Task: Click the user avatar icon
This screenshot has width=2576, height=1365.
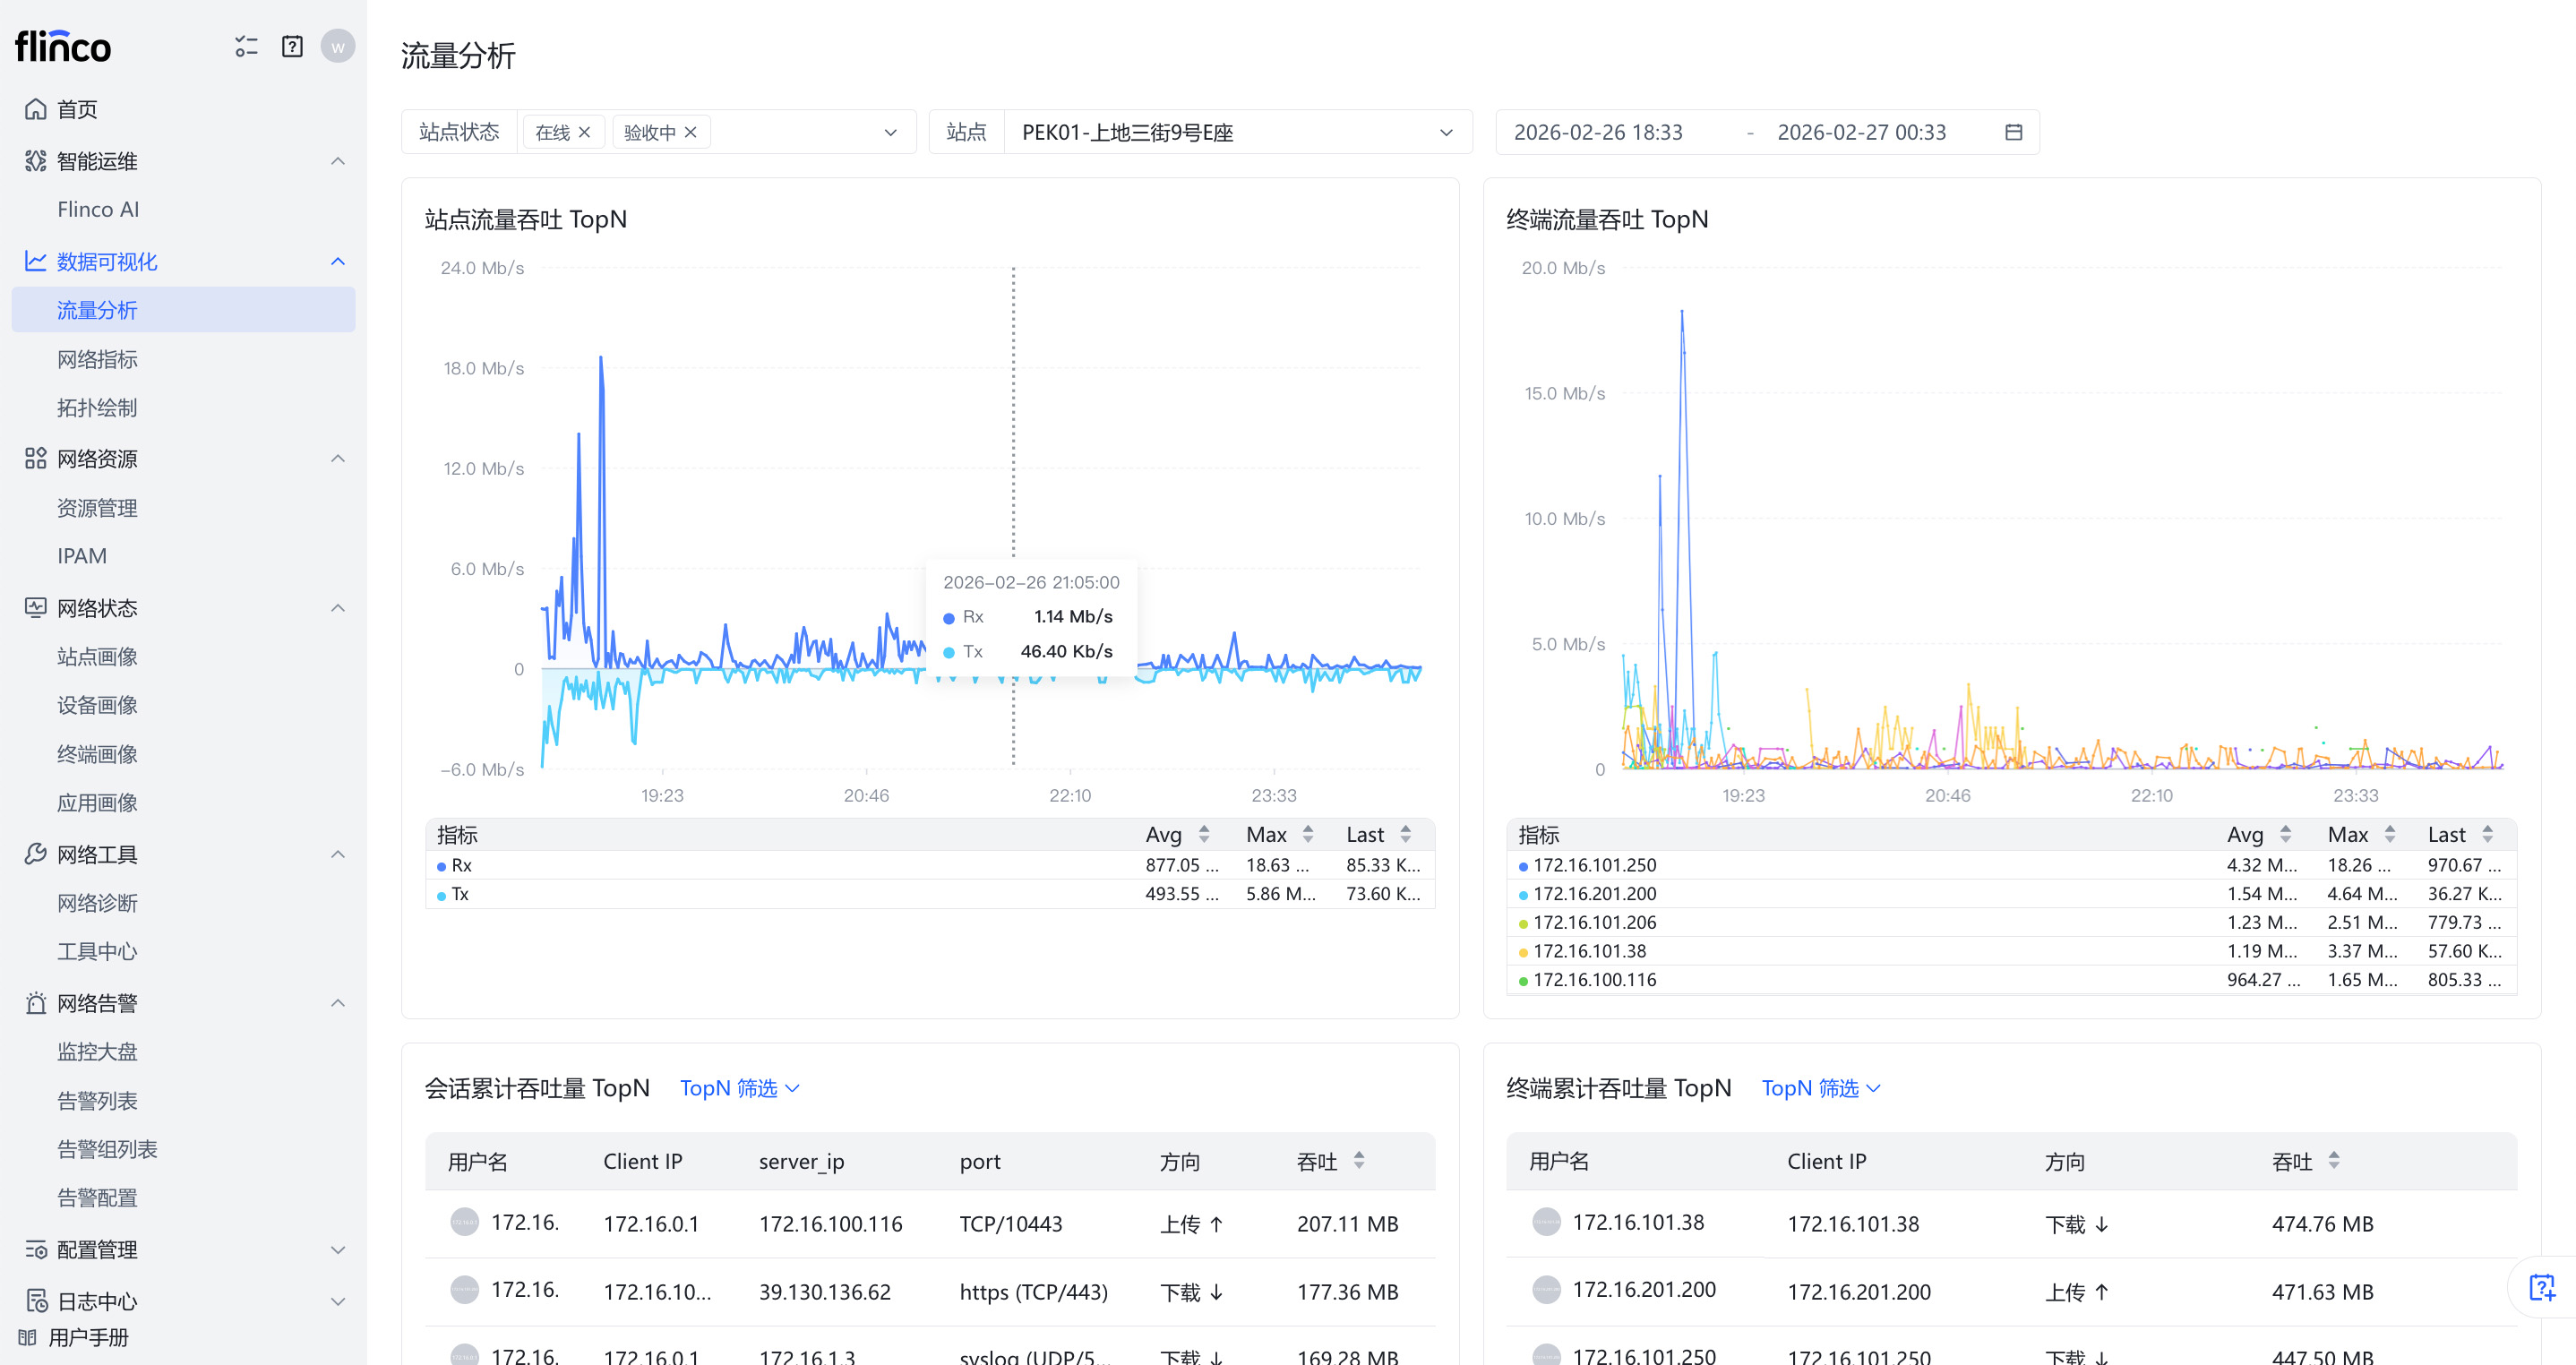Action: 337,46
